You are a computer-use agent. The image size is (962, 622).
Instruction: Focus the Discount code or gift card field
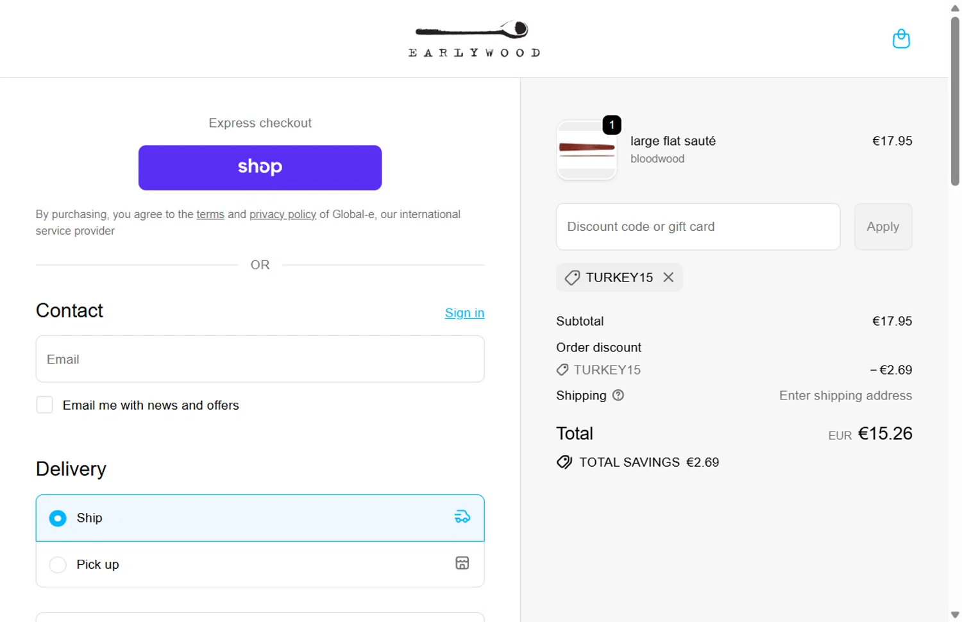click(x=698, y=226)
